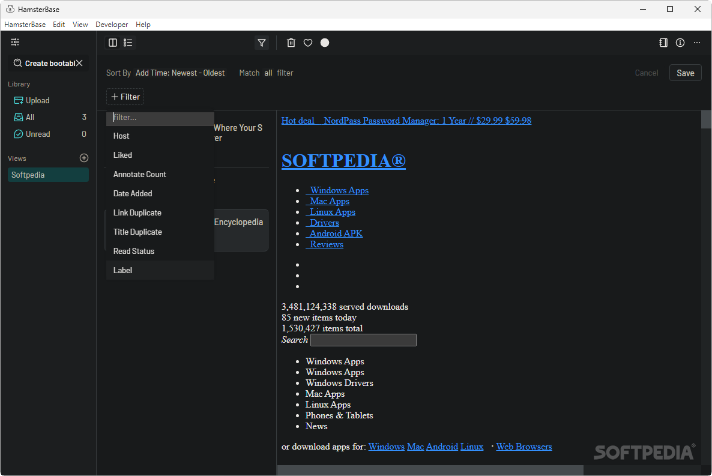This screenshot has width=712, height=476.
Task: Open the more options ellipsis menu
Action: pos(697,43)
